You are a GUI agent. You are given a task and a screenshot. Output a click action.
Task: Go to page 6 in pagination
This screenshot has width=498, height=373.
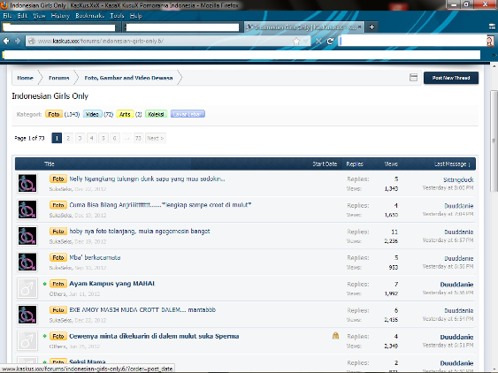(115, 138)
